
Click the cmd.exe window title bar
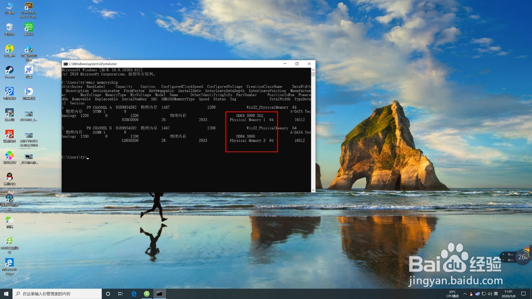tap(188, 64)
